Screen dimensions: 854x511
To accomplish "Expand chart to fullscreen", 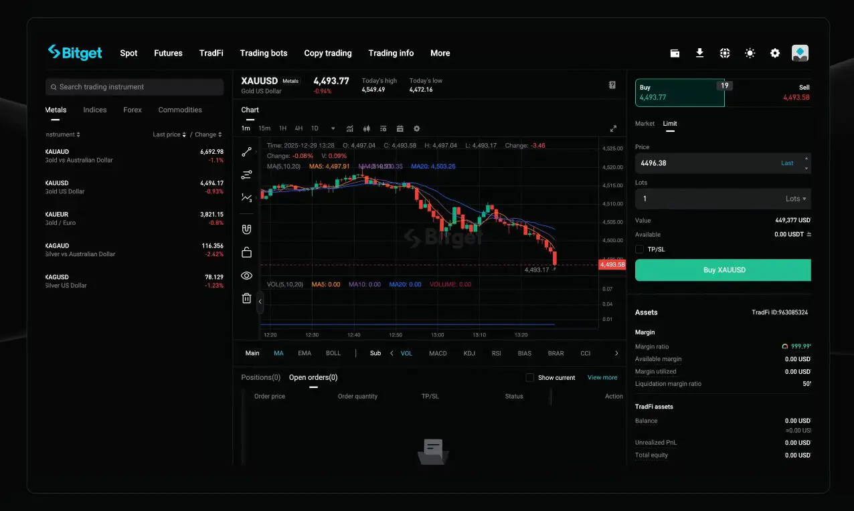I will 613,128.
